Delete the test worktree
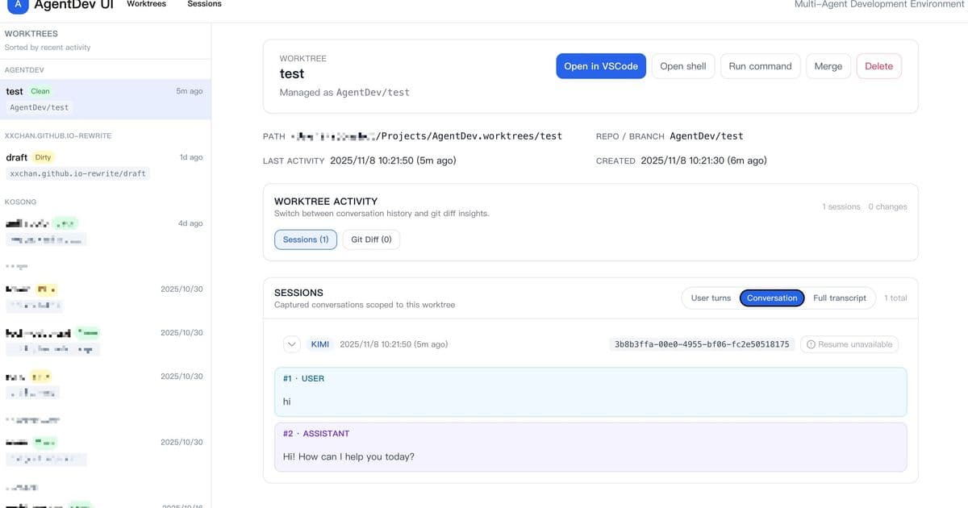The image size is (968, 508). coord(879,66)
